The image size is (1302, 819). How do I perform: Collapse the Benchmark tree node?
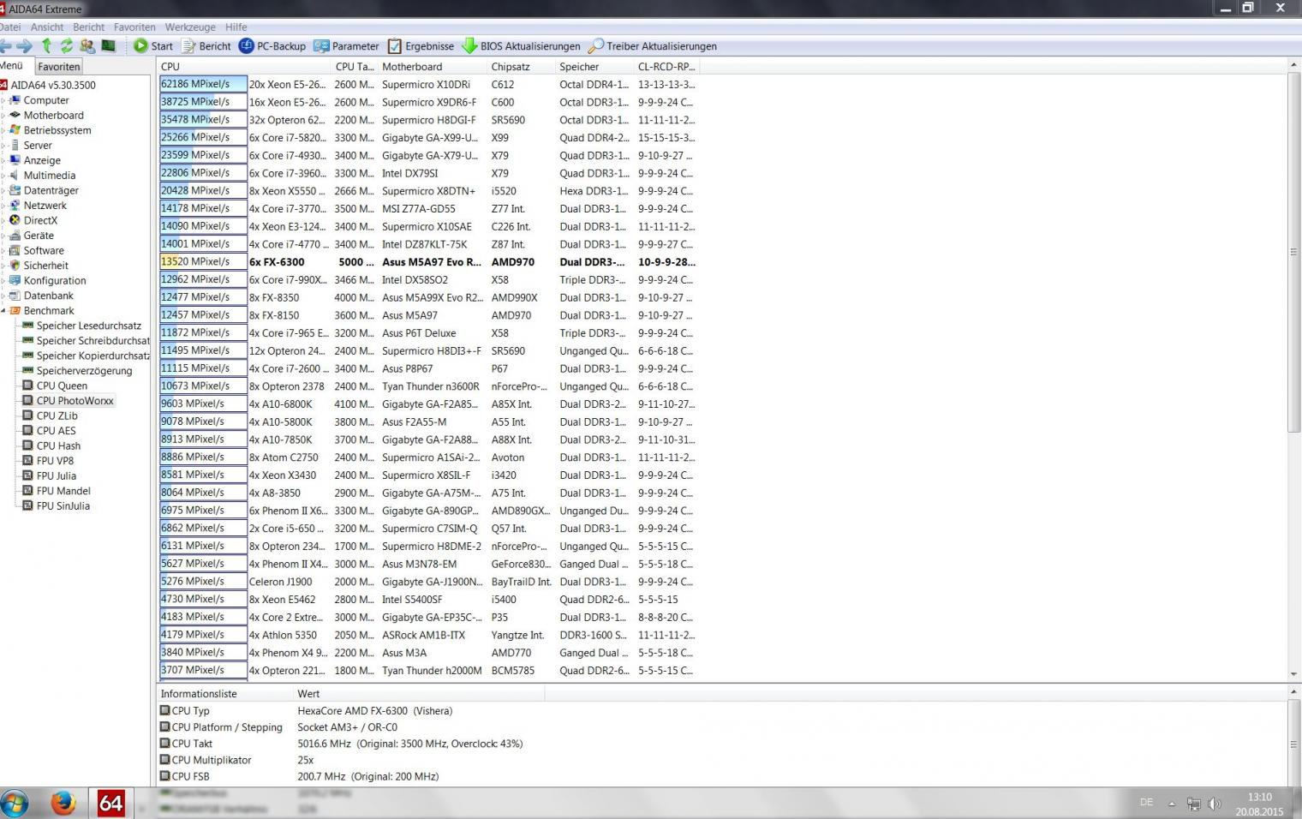coord(3,310)
